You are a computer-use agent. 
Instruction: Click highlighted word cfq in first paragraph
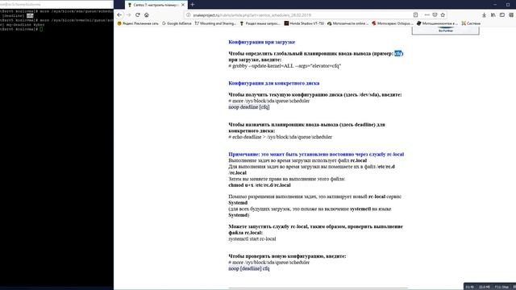[397, 53]
